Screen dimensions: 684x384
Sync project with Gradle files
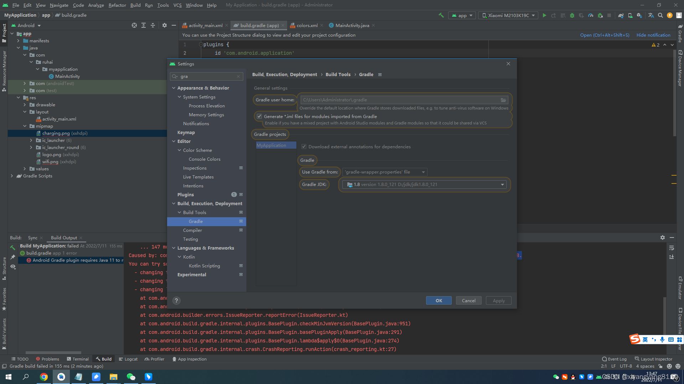[621, 15]
